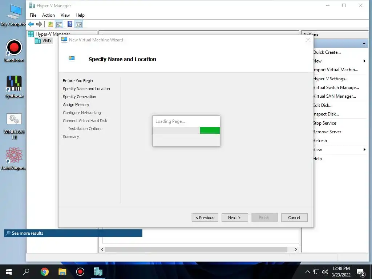Expand the View submenu arrow in Actions

(x=364, y=149)
